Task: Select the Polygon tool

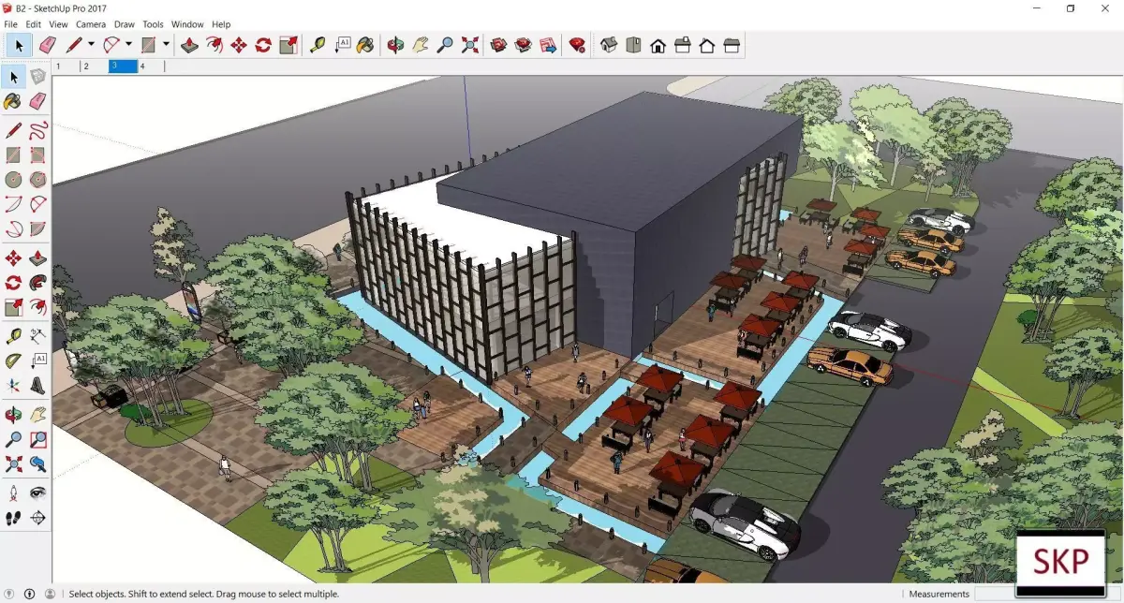Action: [x=37, y=179]
